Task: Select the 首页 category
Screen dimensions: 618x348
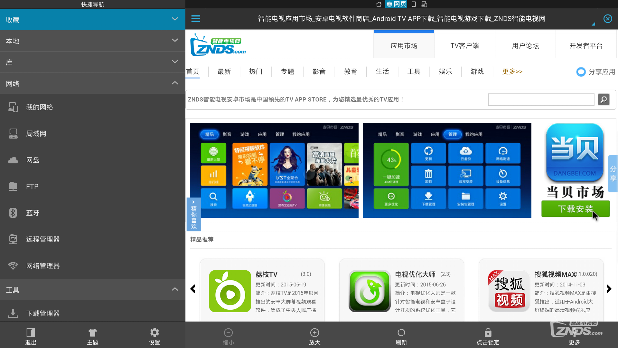Action: point(193,72)
